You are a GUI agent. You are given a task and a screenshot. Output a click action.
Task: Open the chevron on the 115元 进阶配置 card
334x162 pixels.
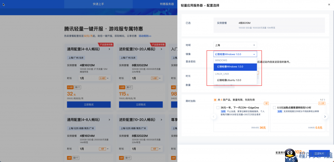click(161, 49)
